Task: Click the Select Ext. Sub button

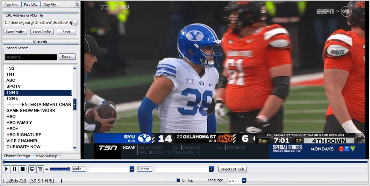Action: pyautogui.click(x=232, y=169)
